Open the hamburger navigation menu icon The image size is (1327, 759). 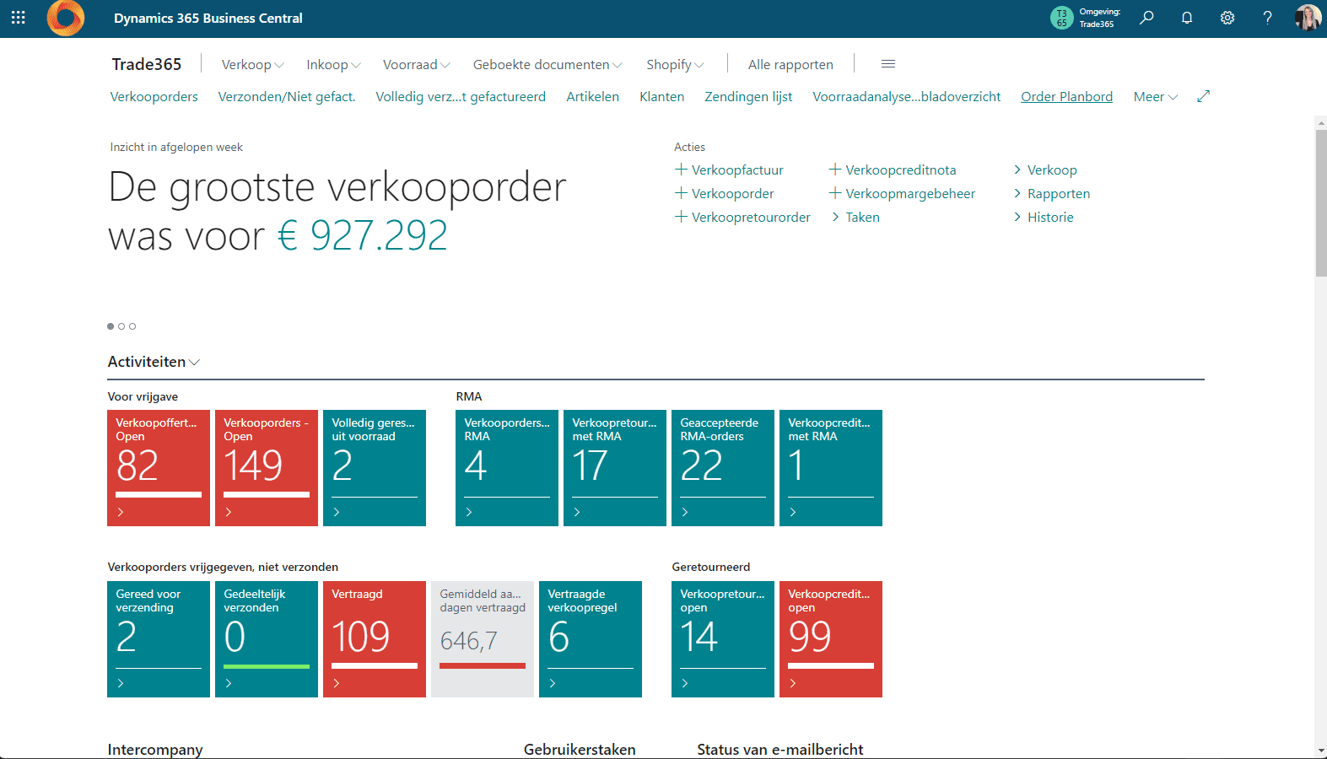tap(888, 64)
